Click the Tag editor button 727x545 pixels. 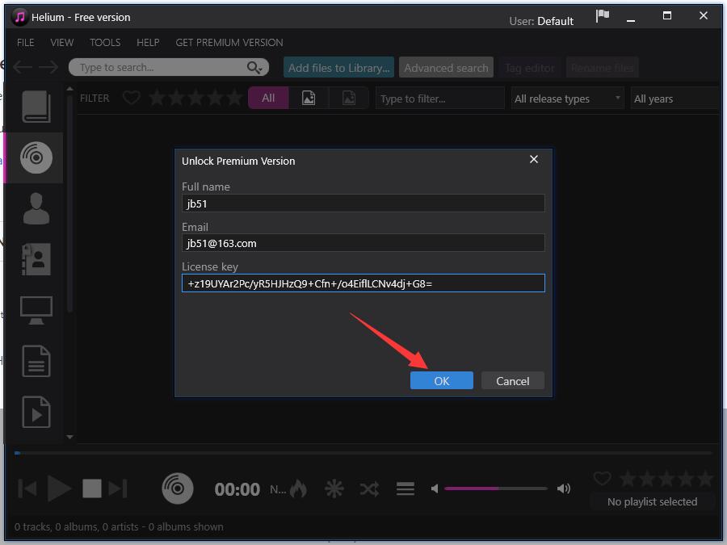529,68
